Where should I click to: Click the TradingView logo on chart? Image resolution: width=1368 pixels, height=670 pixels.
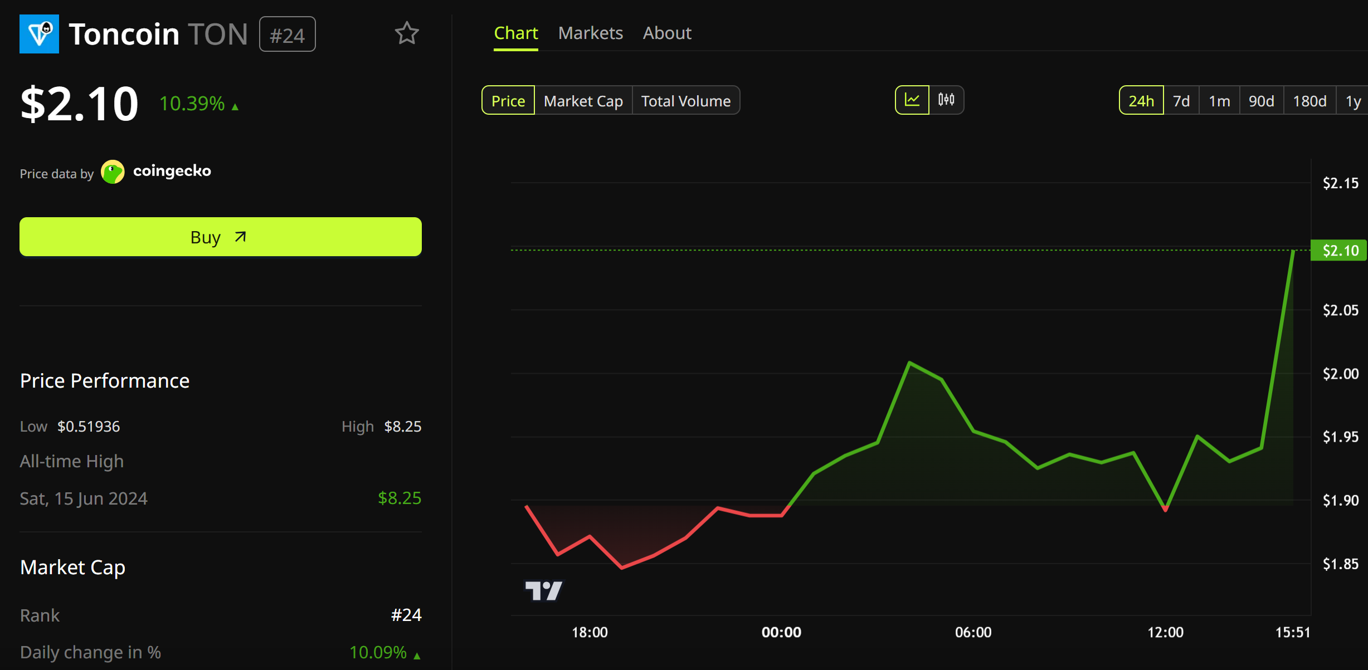tap(544, 590)
